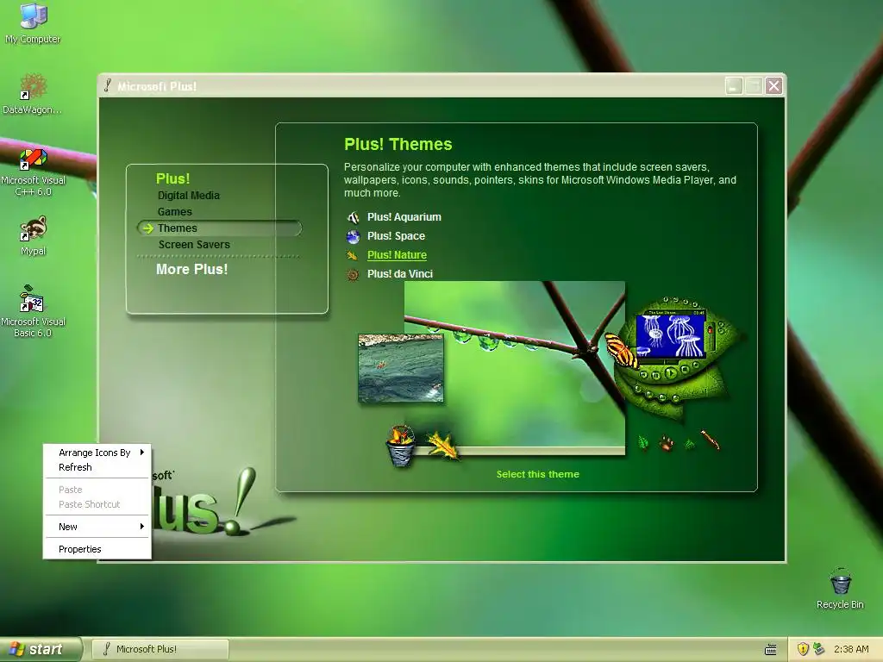
Task: Select Games in Plus! sidebar
Action: tap(174, 212)
